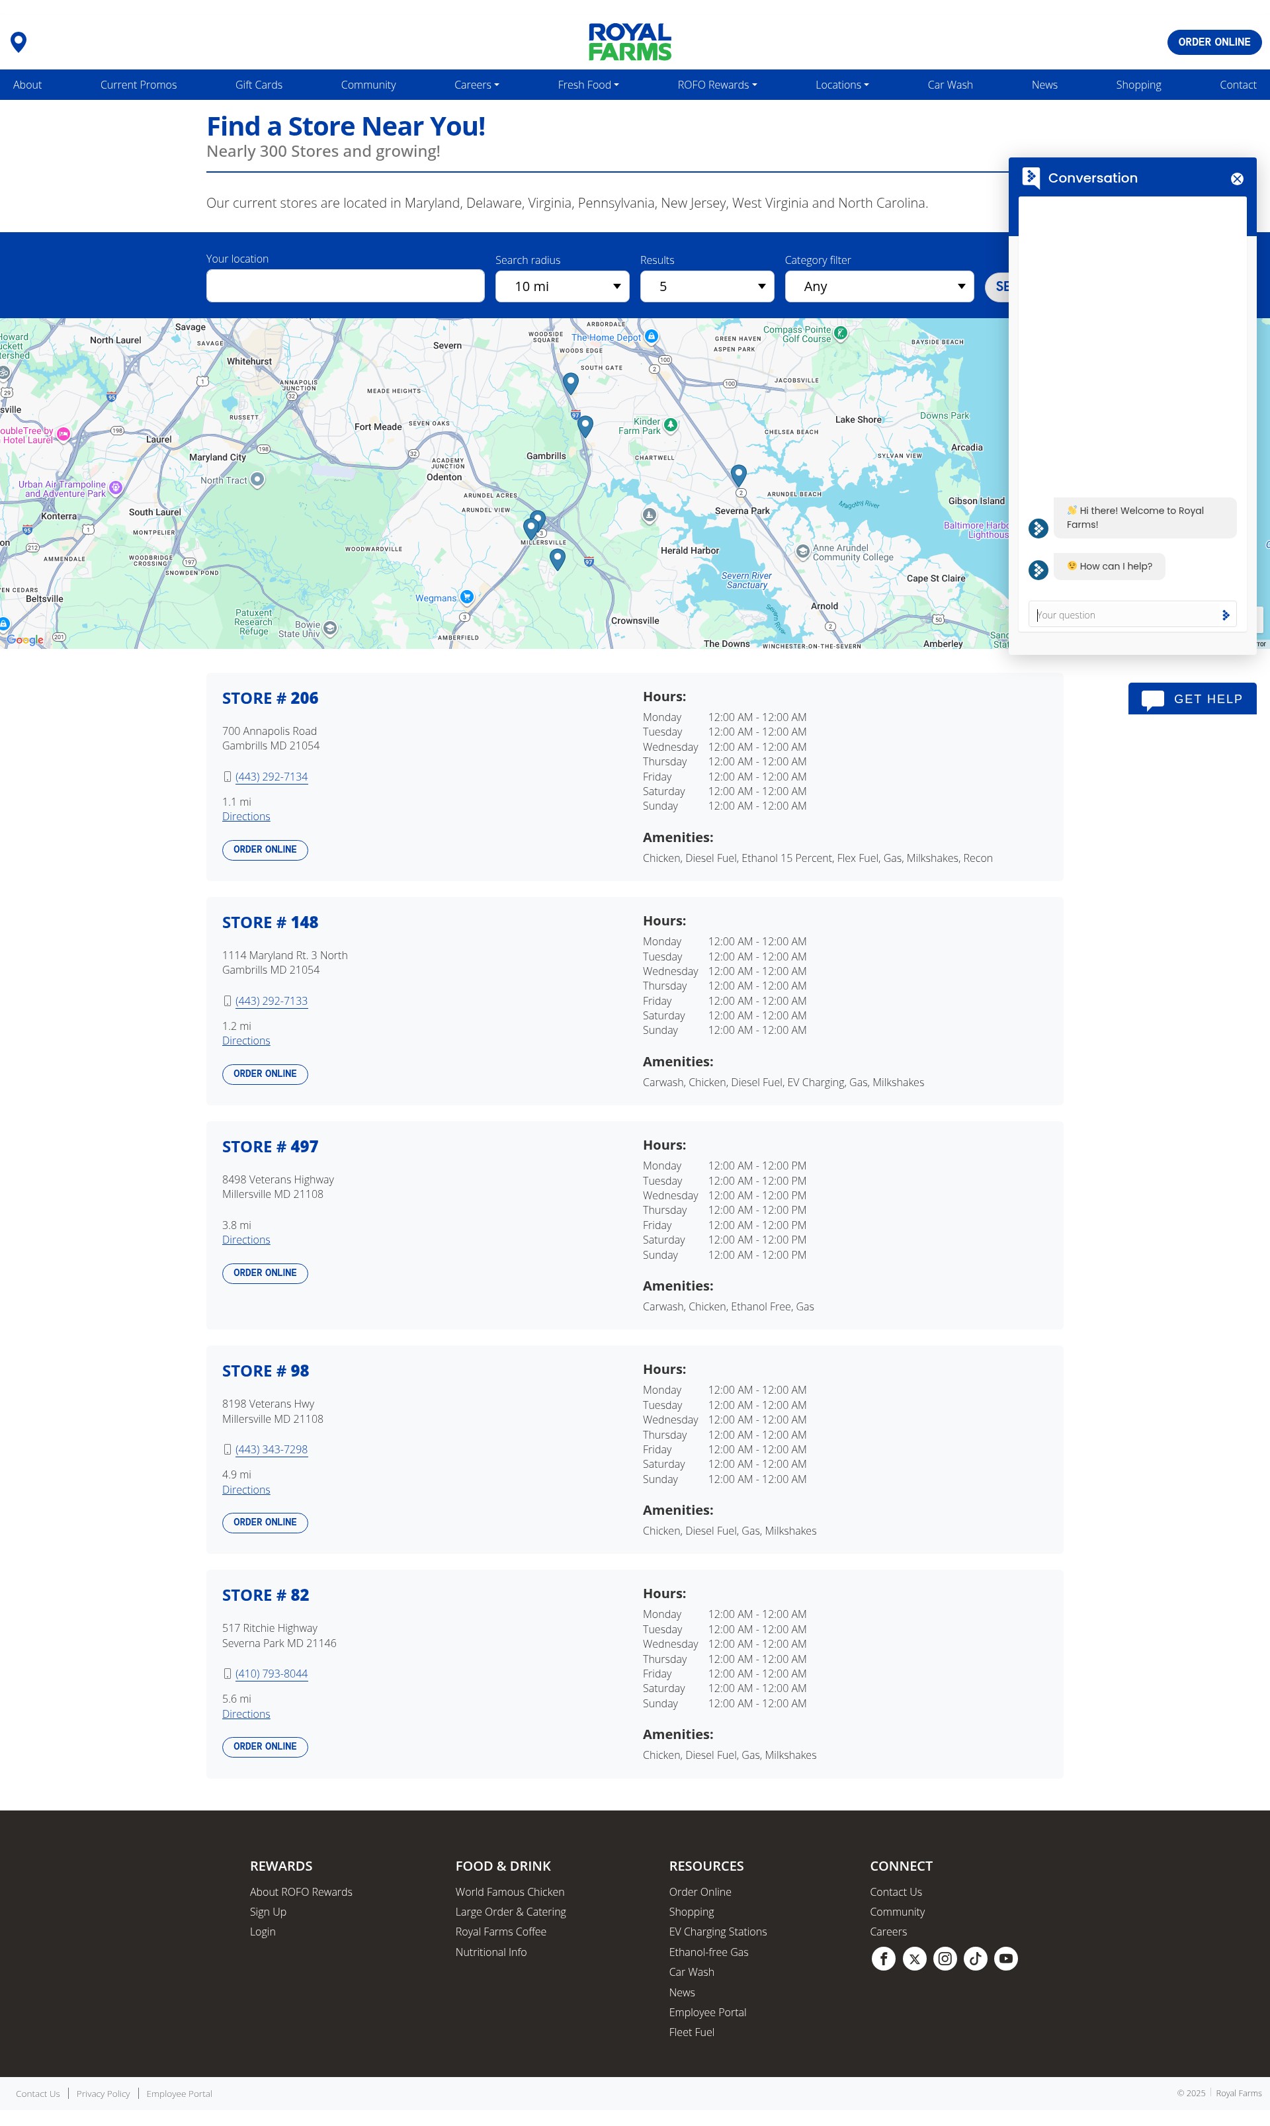The width and height of the screenshot is (1270, 2126).
Task: Open Instagram from the footer
Action: [x=945, y=1958]
